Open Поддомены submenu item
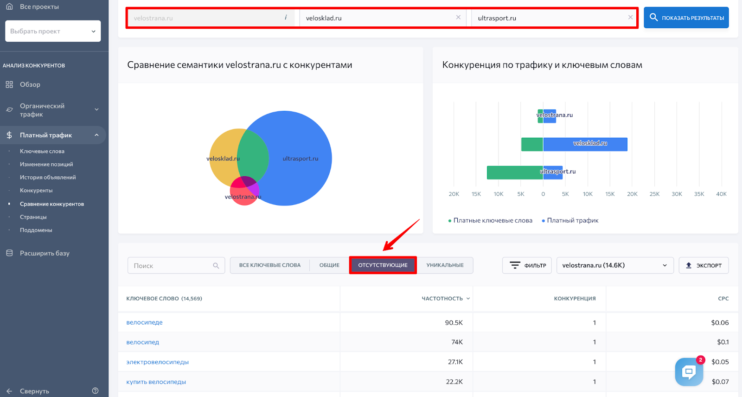Screen dimensions: 742x397 [x=36, y=230]
